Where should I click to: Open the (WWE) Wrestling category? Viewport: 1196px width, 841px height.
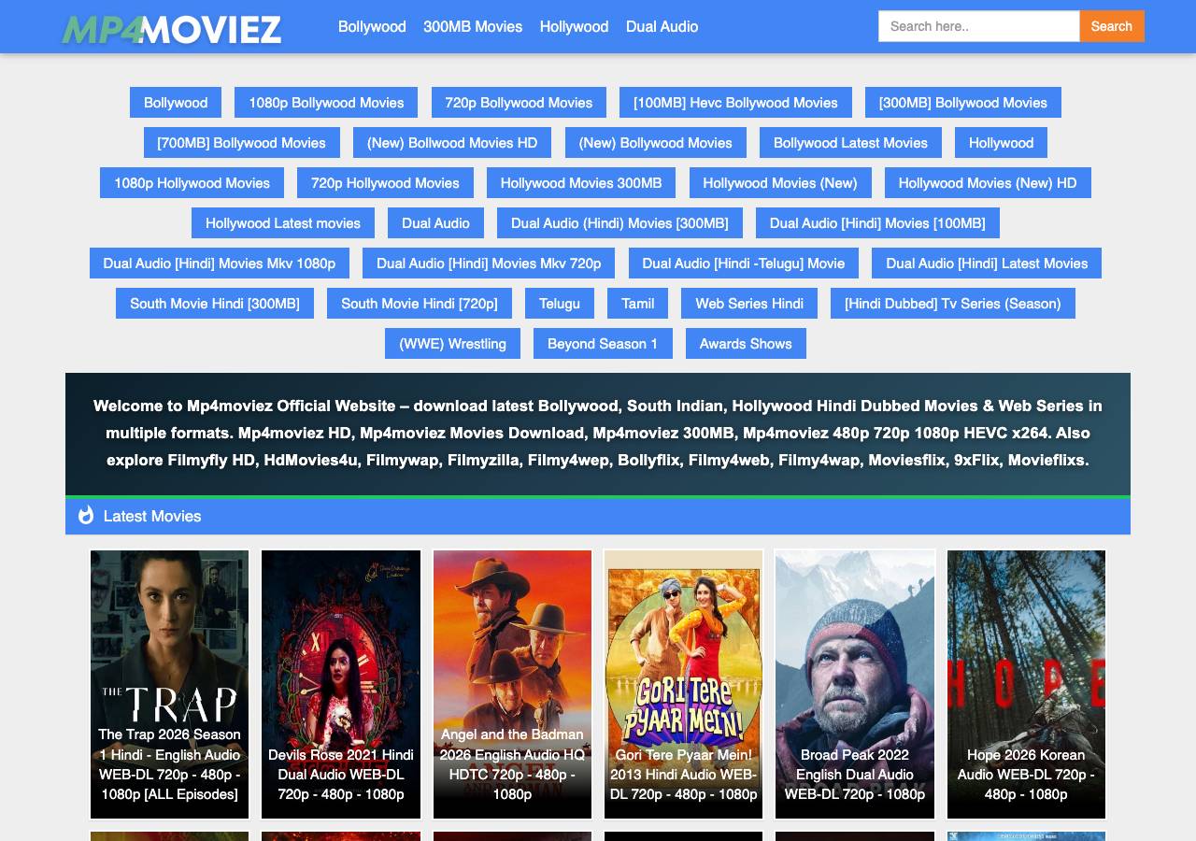pyautogui.click(x=452, y=344)
